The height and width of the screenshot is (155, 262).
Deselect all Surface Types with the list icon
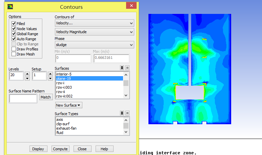coord(127,113)
